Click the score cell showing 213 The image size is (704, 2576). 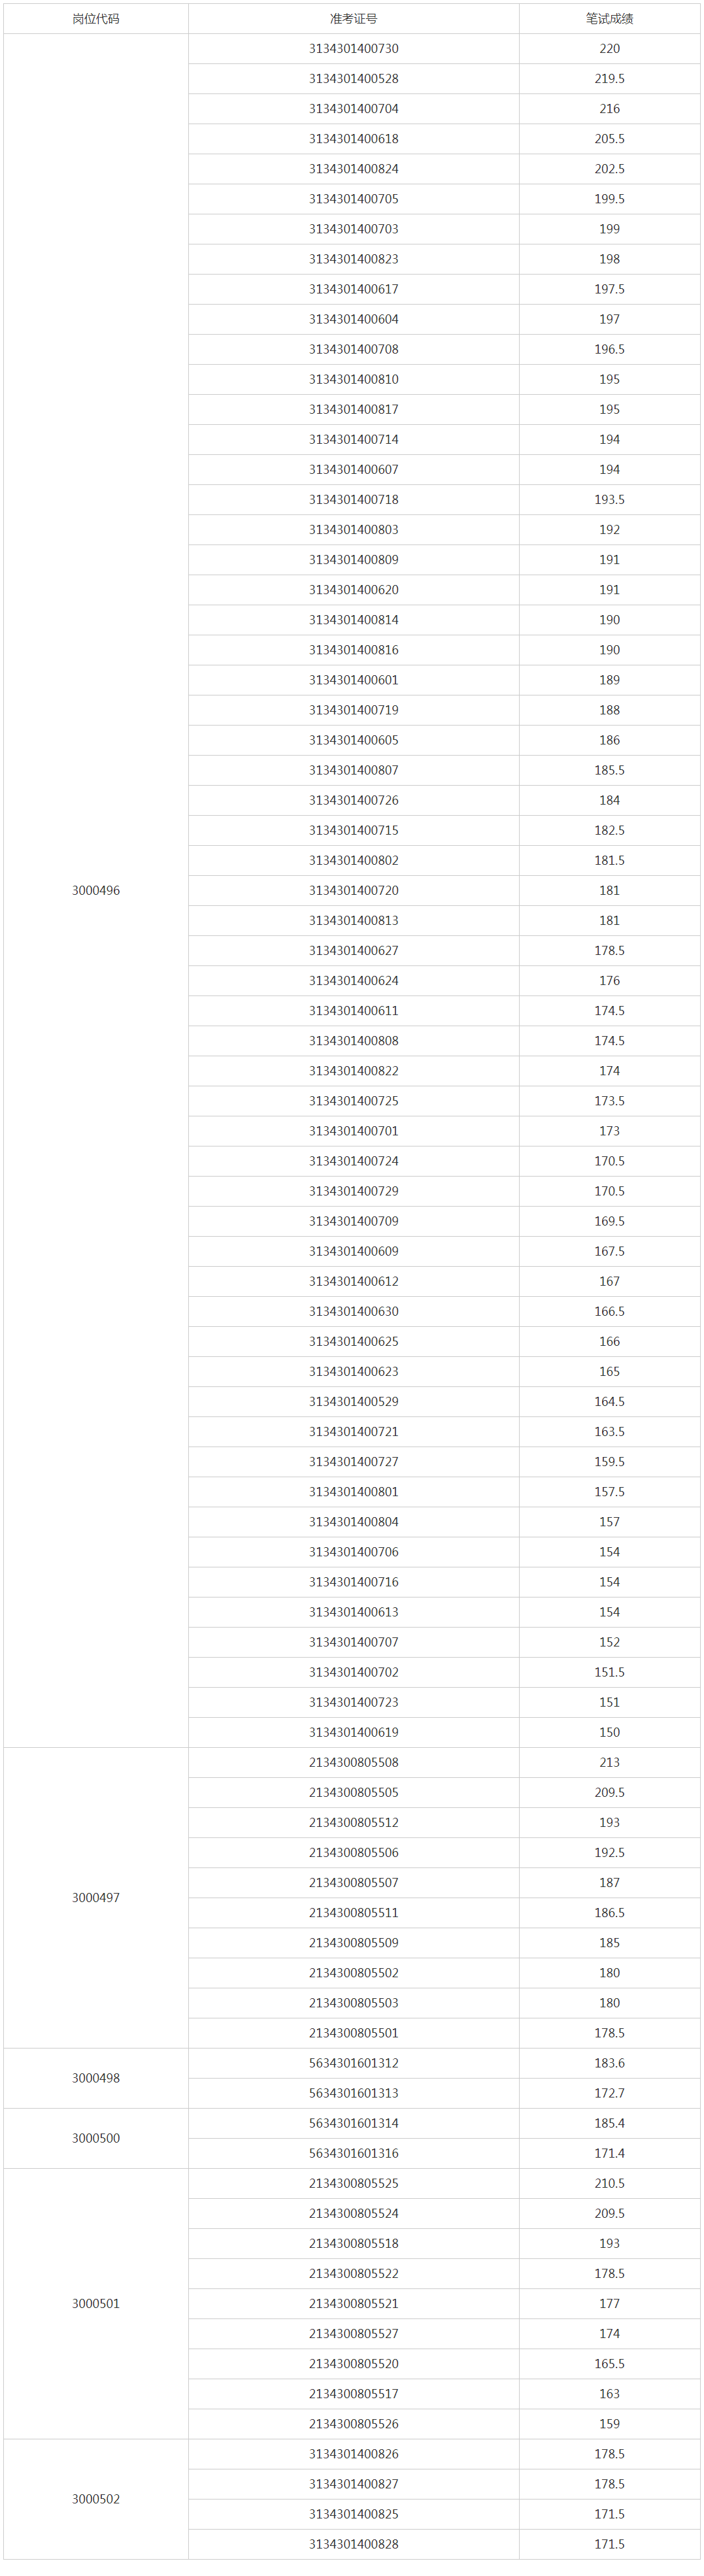tap(610, 1762)
